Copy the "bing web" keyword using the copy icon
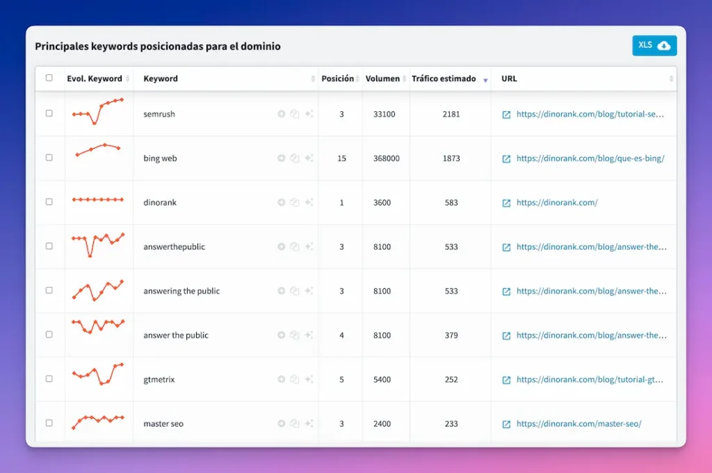 (295, 158)
